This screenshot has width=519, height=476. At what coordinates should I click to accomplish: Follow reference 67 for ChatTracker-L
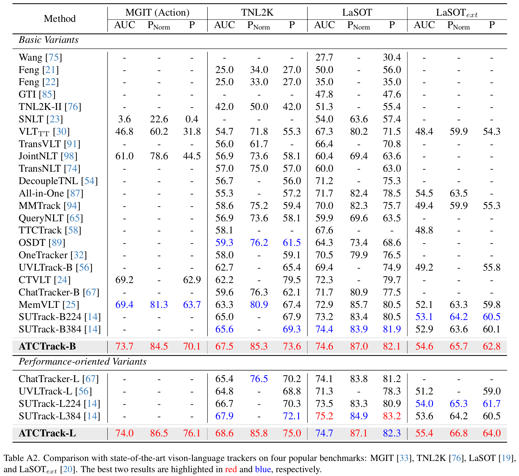(91, 379)
